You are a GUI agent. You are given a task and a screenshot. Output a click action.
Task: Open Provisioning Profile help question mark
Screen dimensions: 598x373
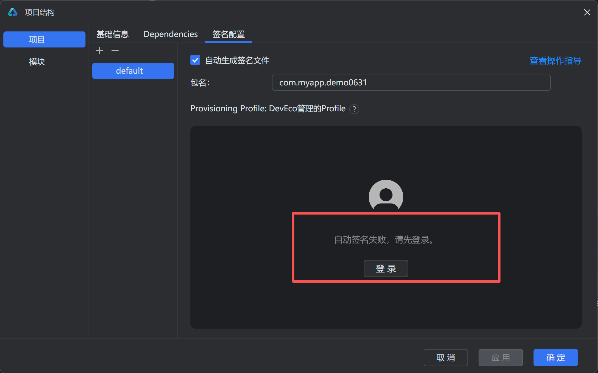pos(354,109)
